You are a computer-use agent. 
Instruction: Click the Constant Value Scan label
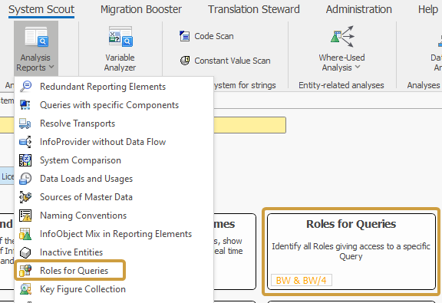click(233, 61)
